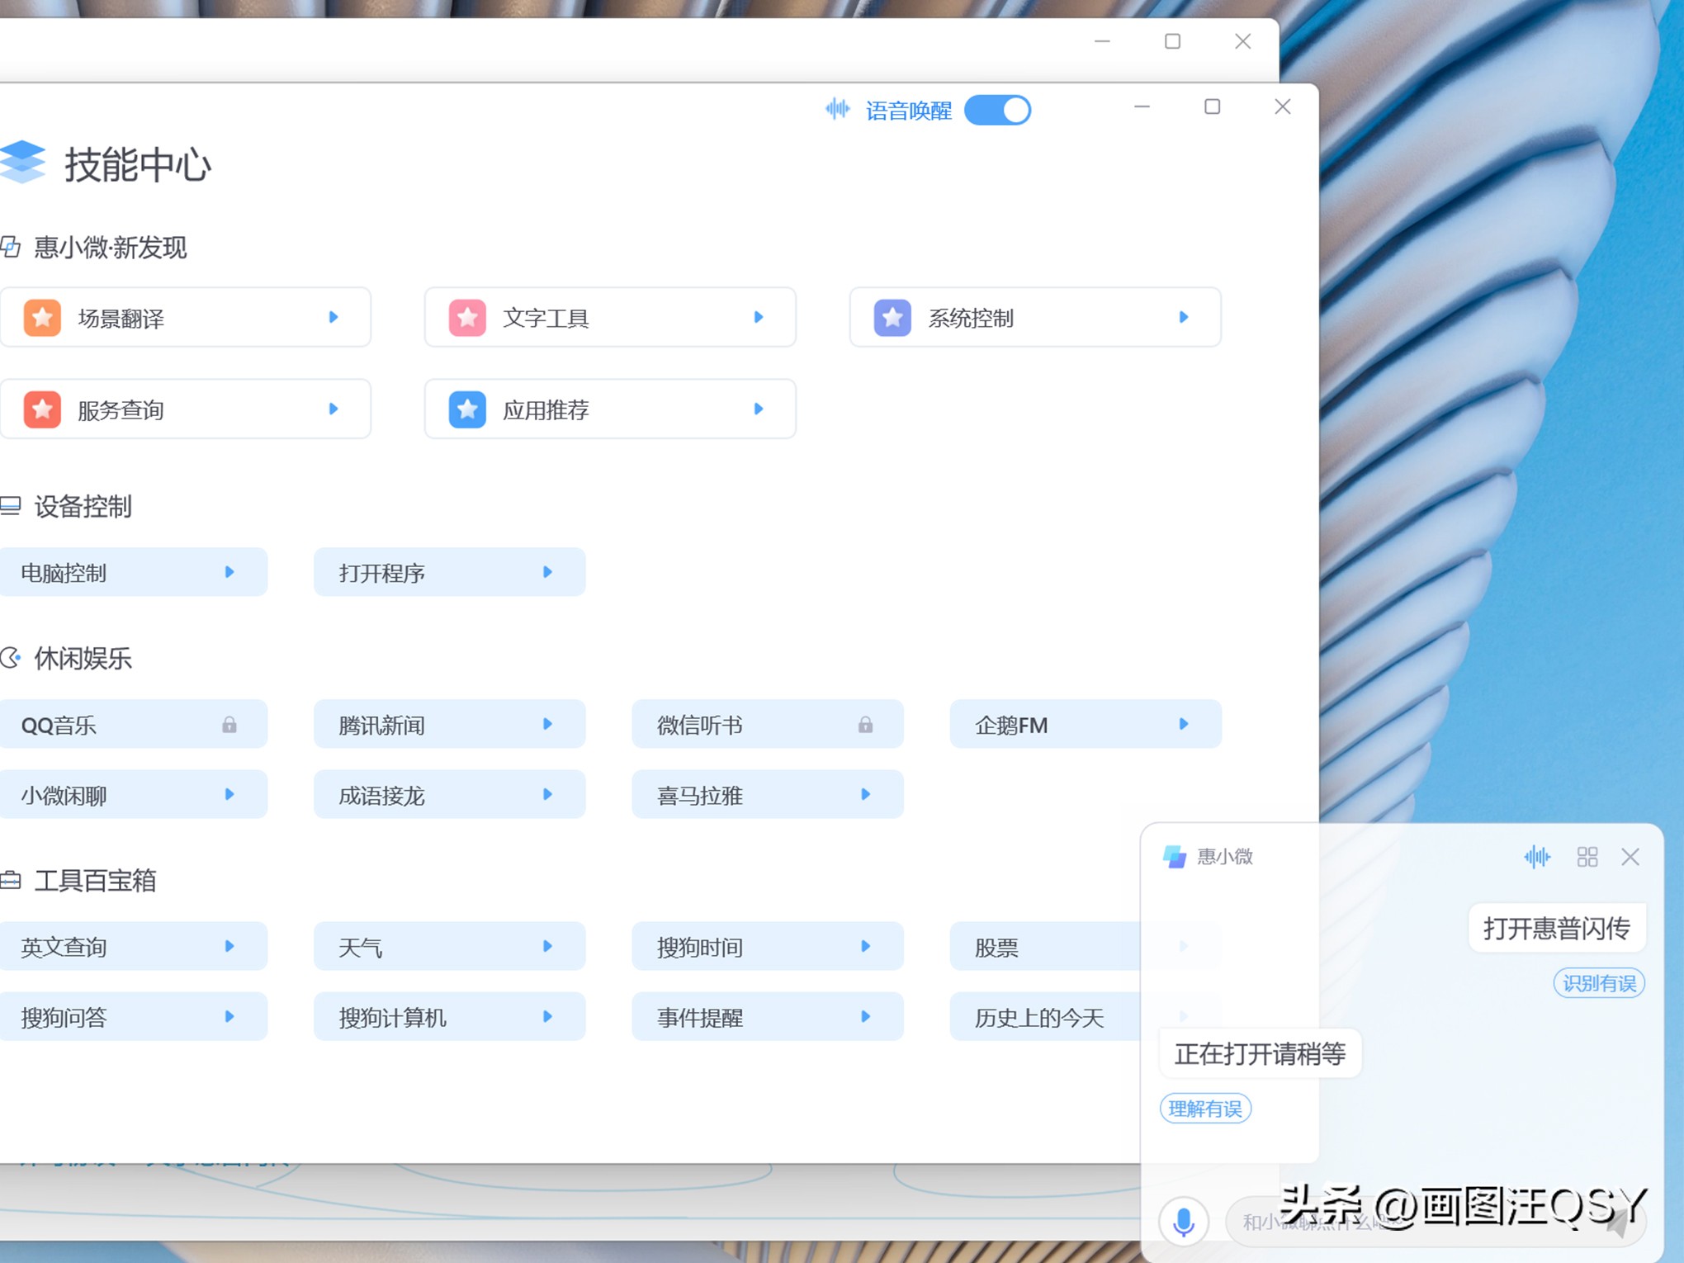The image size is (1684, 1263).
Task: Click the 识别有误 feedback button
Action: tap(1599, 982)
